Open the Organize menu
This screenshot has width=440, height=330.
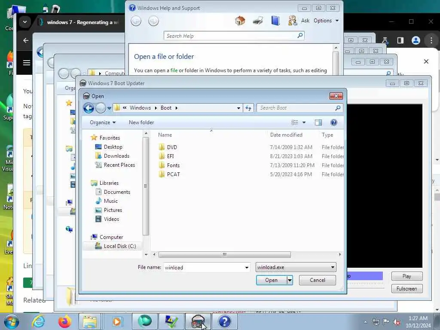tap(102, 122)
